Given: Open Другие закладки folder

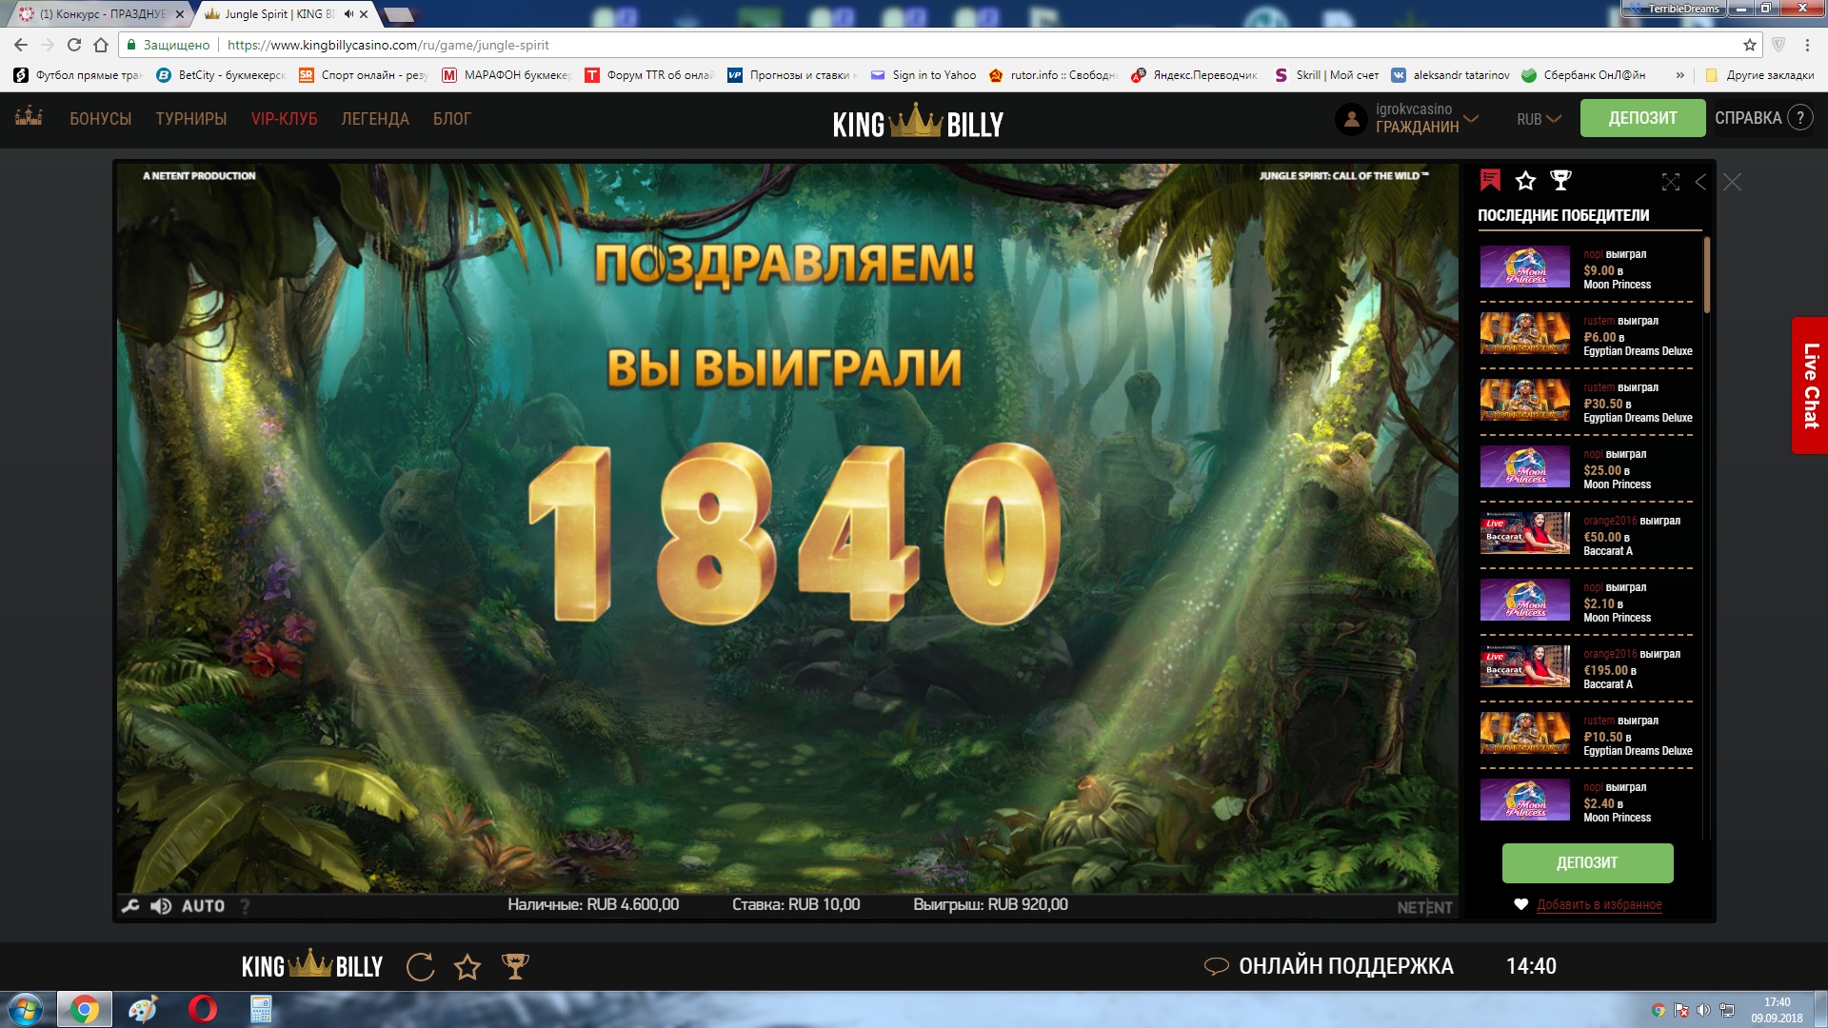Looking at the screenshot, I should (1759, 75).
